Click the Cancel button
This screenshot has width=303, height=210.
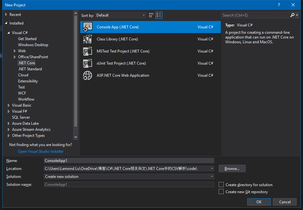(285, 202)
